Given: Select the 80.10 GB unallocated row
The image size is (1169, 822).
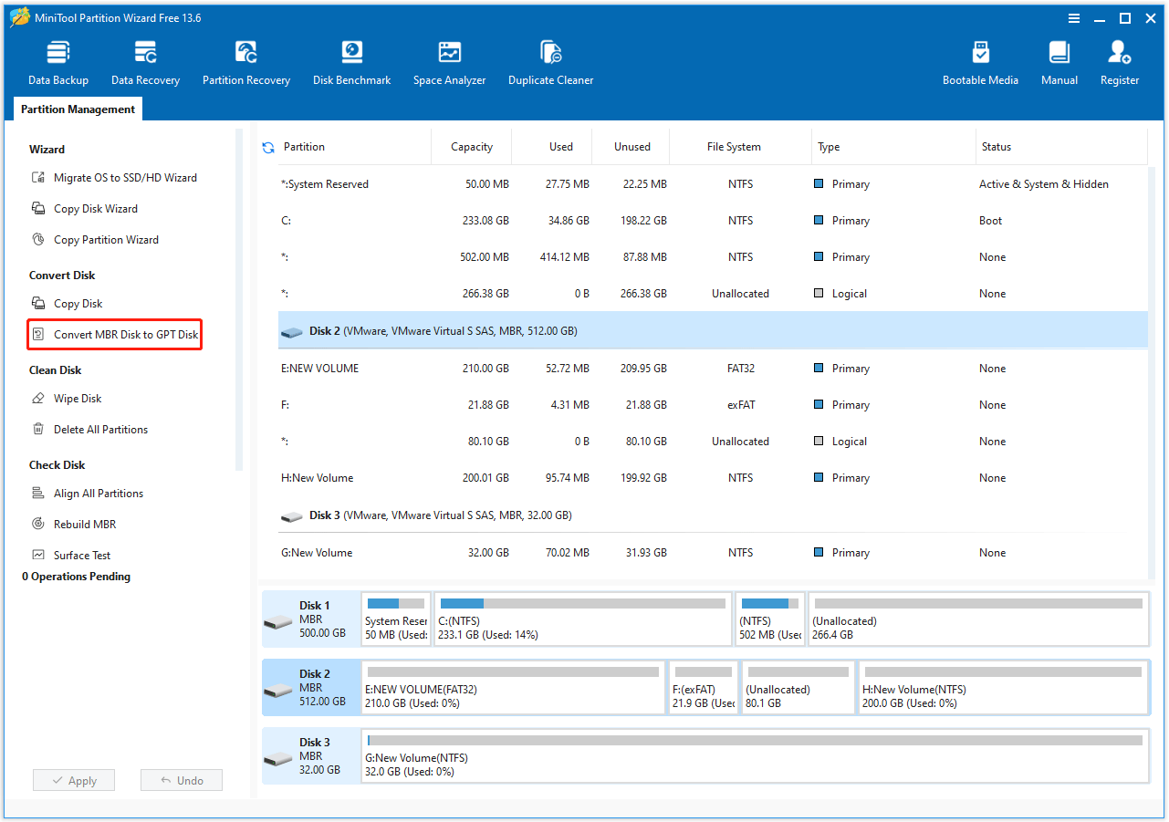Looking at the screenshot, I should coord(713,442).
